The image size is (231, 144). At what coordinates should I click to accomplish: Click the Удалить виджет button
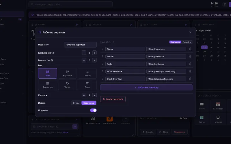113,99
